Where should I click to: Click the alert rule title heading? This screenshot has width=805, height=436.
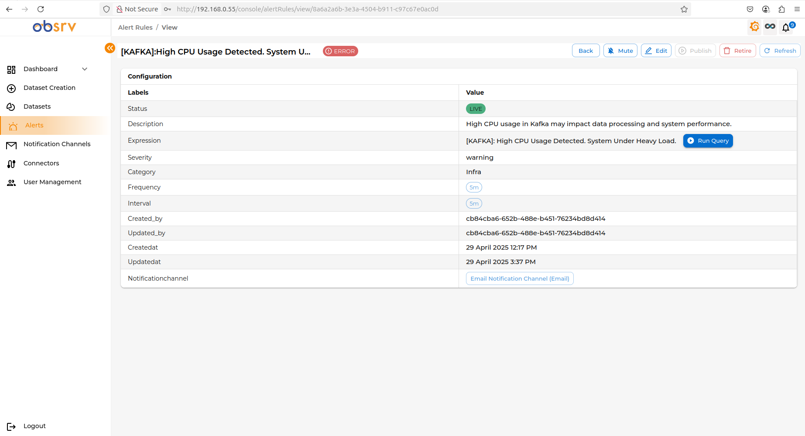(x=216, y=51)
